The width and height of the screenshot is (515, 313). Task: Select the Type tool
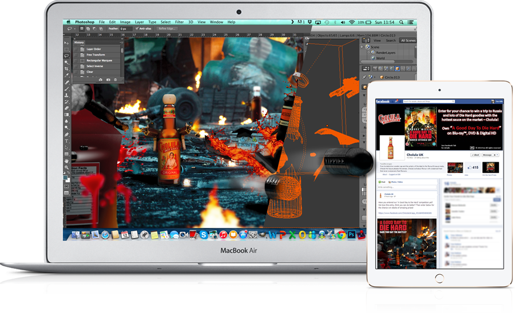[67, 141]
